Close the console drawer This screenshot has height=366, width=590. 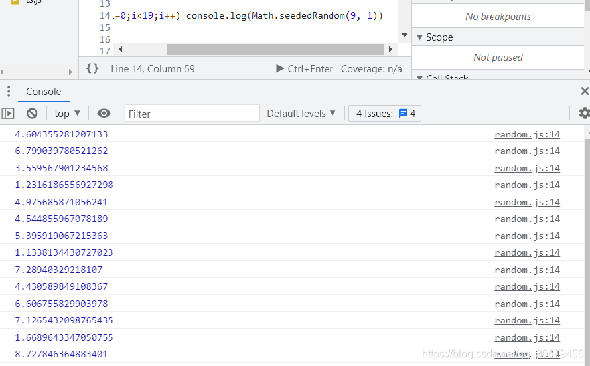click(584, 91)
